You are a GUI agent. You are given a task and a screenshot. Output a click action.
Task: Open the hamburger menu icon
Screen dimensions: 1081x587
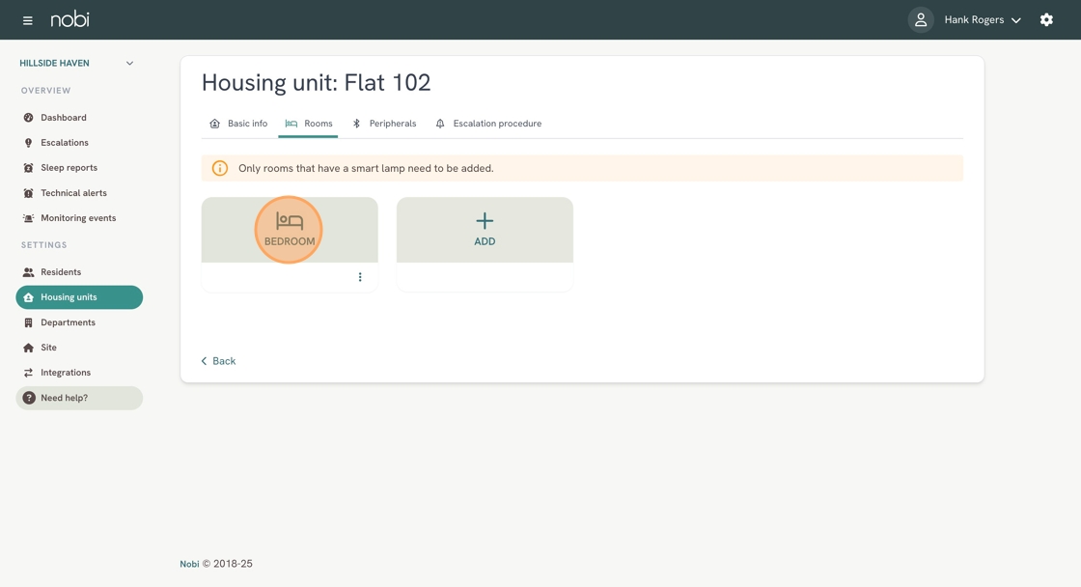tap(28, 20)
